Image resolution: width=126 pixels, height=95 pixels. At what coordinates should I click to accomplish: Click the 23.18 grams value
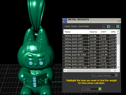93,51
